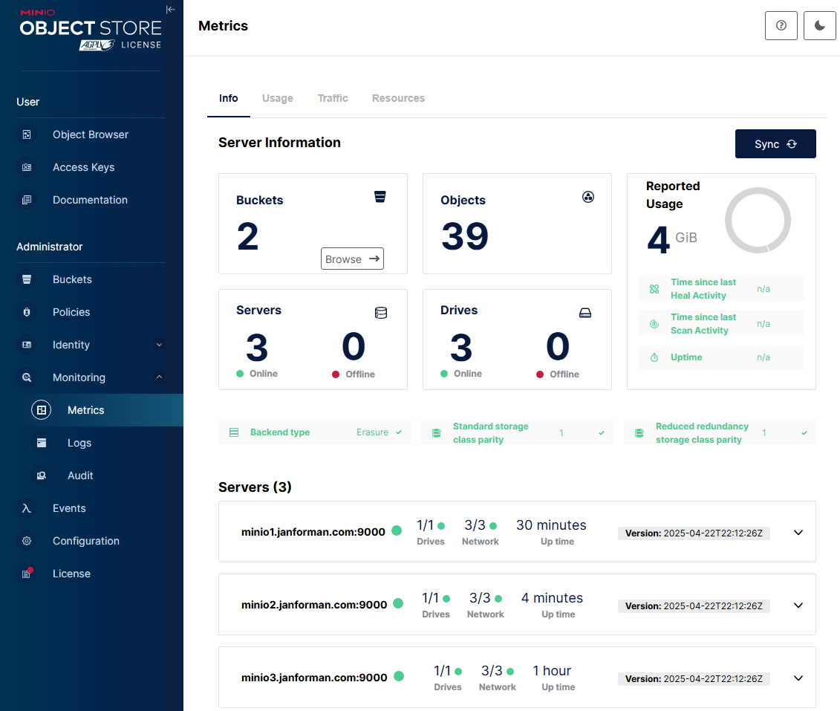Click the Reported Usage ring chart
Viewport: 840px width, 711px height.
[x=757, y=220]
